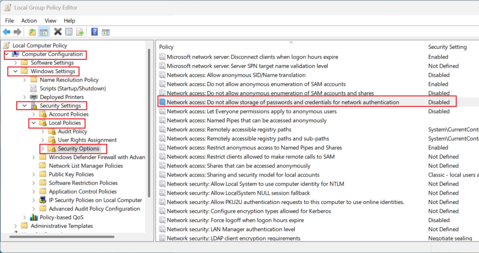Open the Action menu
The height and width of the screenshot is (253, 479).
[x=29, y=21]
